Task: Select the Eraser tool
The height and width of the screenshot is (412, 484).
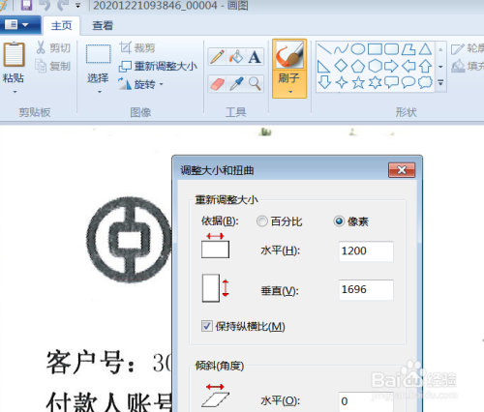Action: click(x=217, y=84)
